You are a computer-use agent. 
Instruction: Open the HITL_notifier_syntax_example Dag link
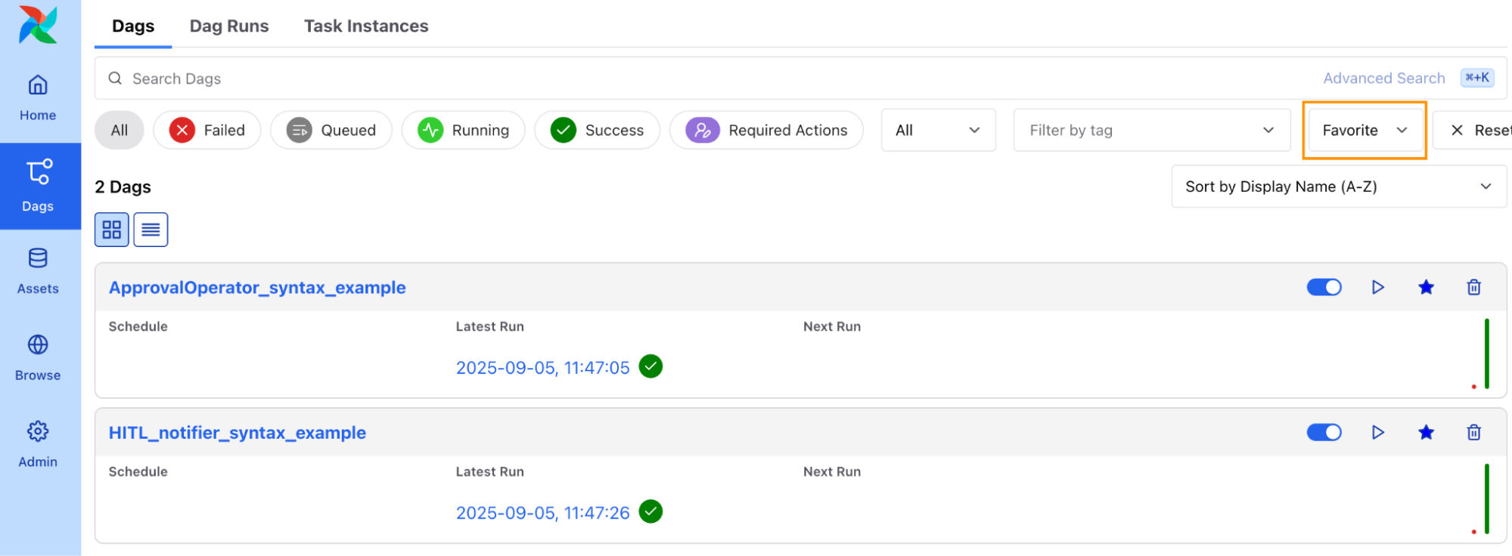coord(237,433)
